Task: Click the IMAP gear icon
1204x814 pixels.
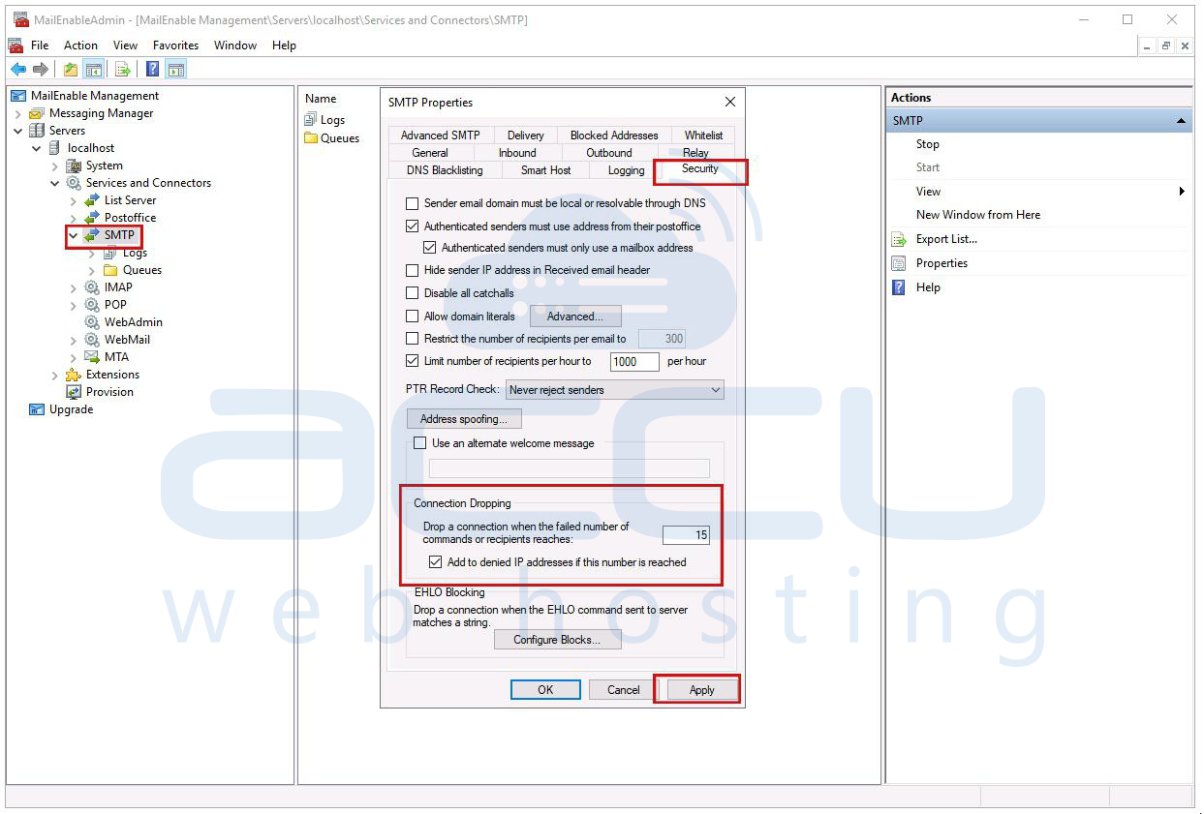Action: [92, 287]
